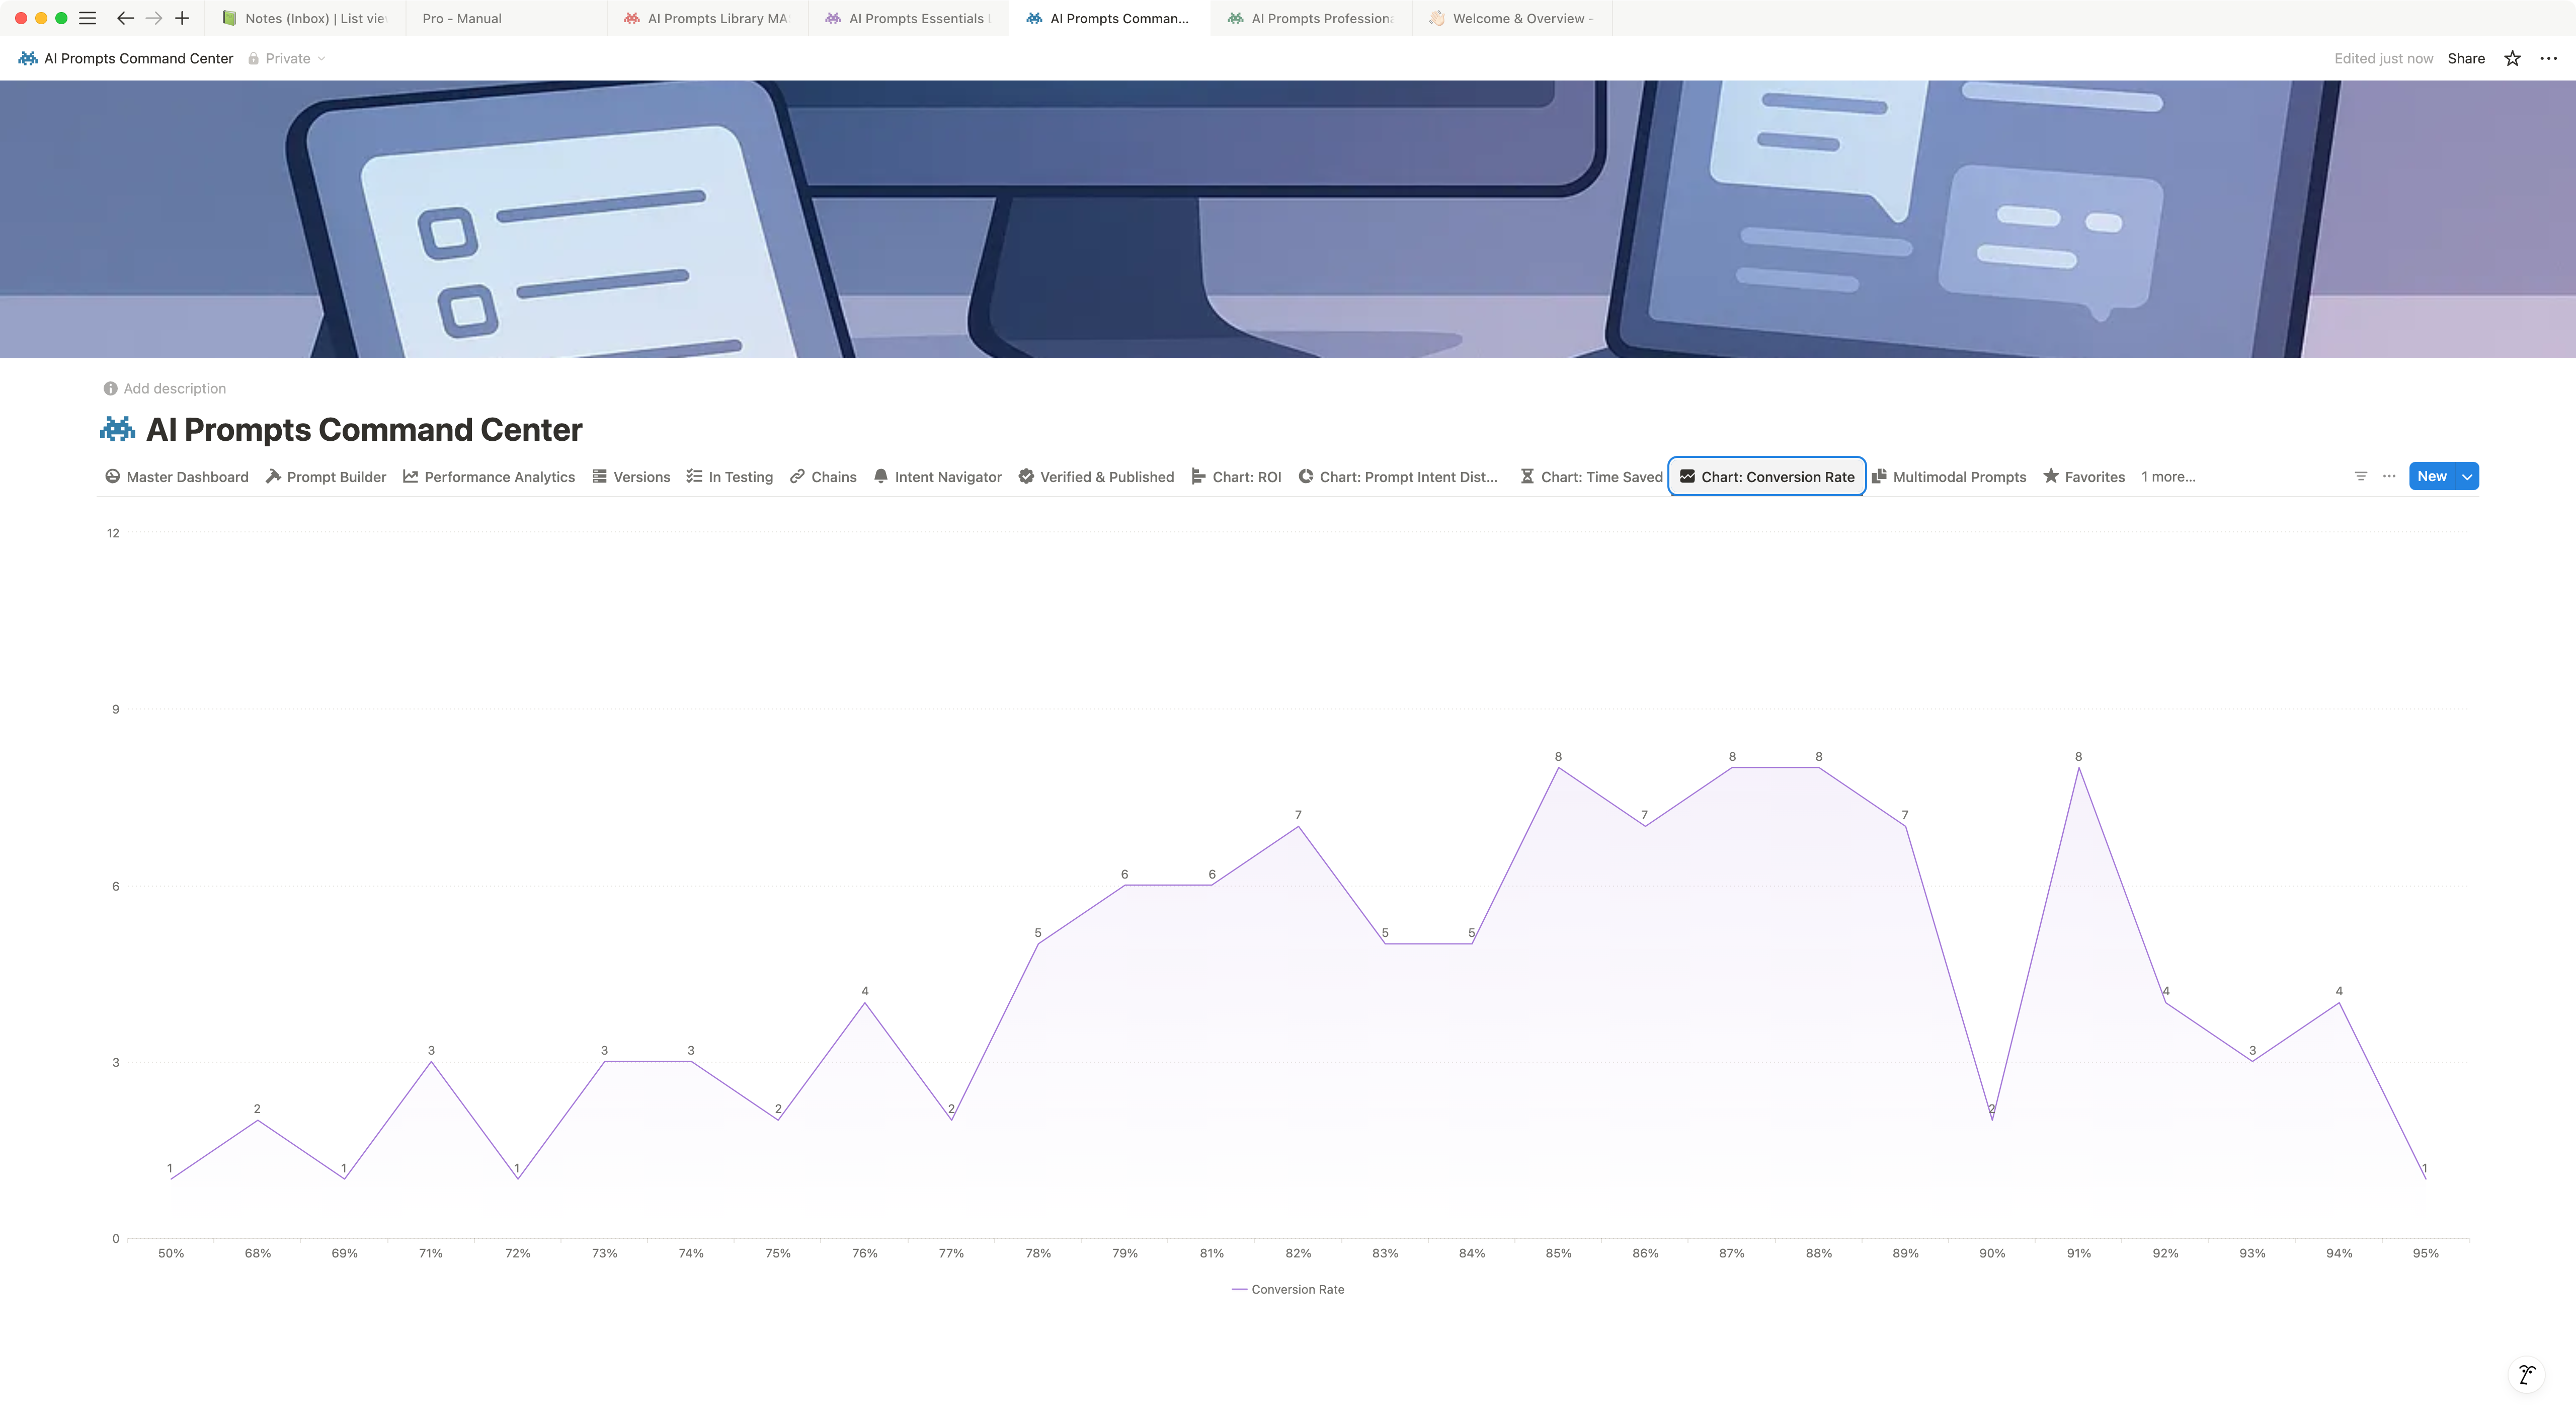Image resolution: width=2576 pixels, height=1424 pixels.
Task: Open the page options three-dot menu
Action: coord(2548,58)
